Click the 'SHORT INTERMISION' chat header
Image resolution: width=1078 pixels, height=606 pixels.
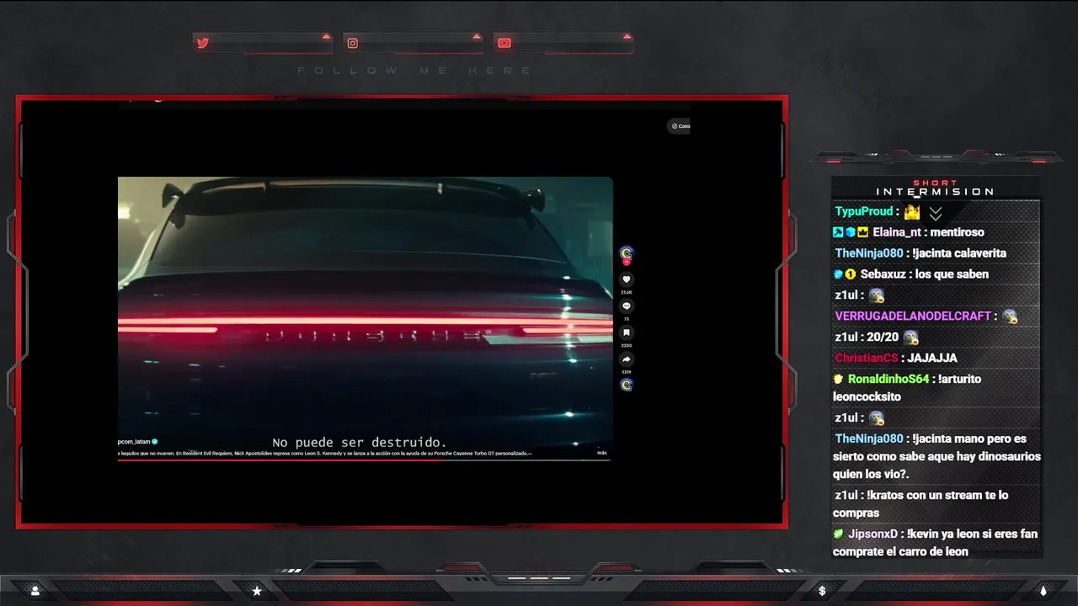936,188
